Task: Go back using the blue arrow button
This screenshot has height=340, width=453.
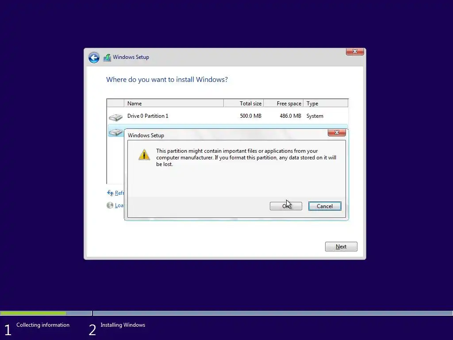Action: coord(94,58)
